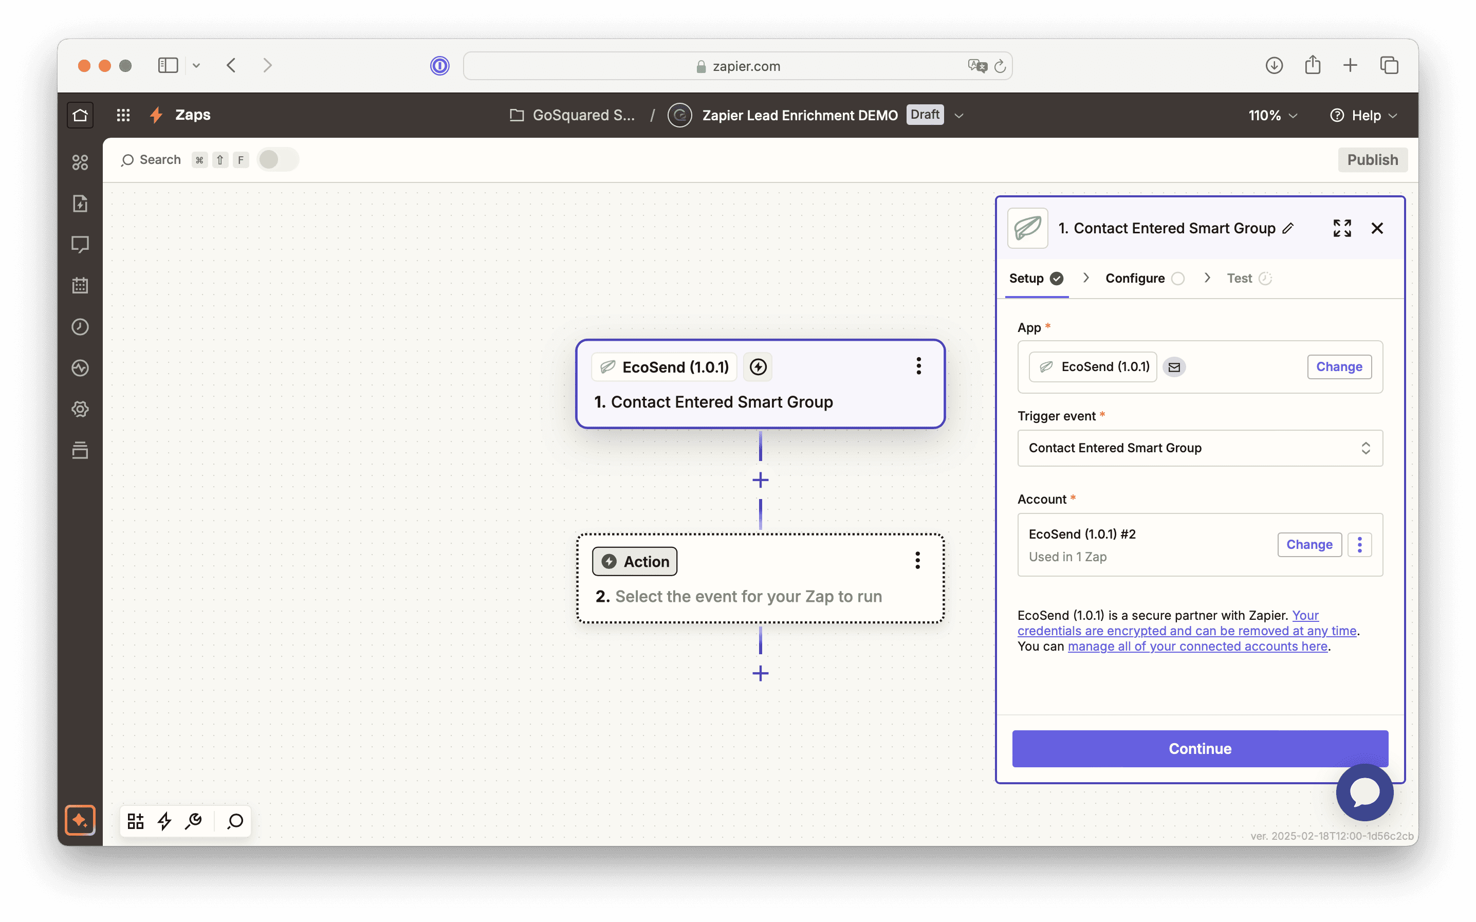Image resolution: width=1476 pixels, height=922 pixels.
Task: Click the envelope icon beside EcoSend app
Action: 1174,366
